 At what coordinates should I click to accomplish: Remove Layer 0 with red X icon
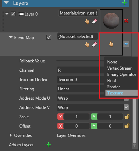tap(126, 21)
